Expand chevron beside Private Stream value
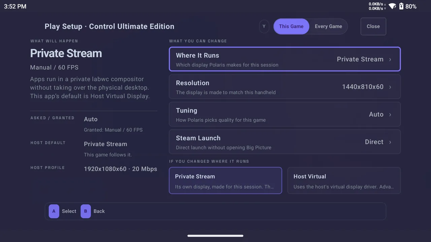The width and height of the screenshot is (431, 242). coord(390,59)
